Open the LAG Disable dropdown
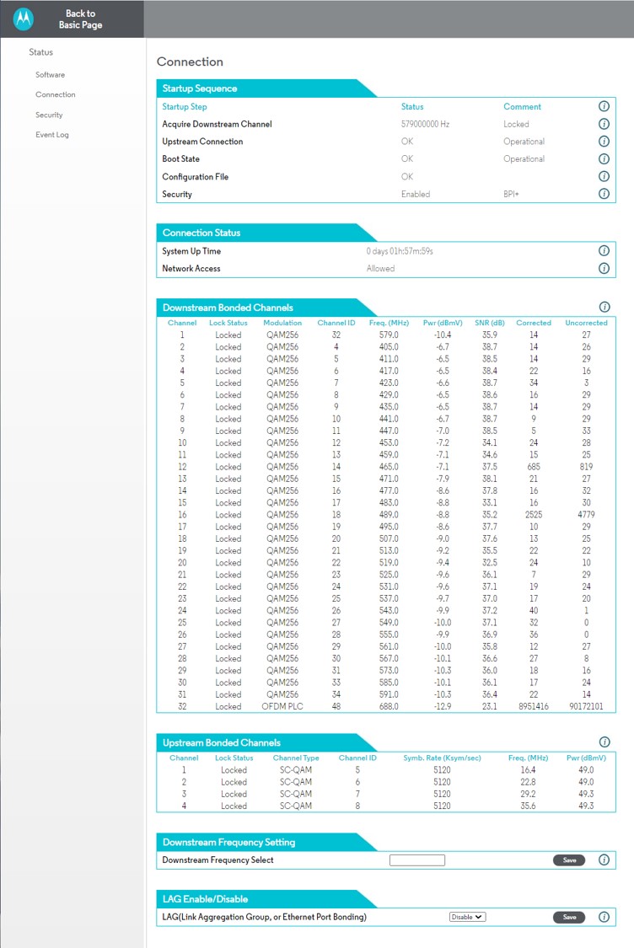Viewport: 634px width, 948px height. 467,917
